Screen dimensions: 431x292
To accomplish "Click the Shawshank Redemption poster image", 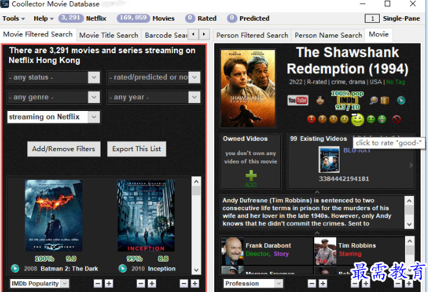I will click(x=248, y=88).
